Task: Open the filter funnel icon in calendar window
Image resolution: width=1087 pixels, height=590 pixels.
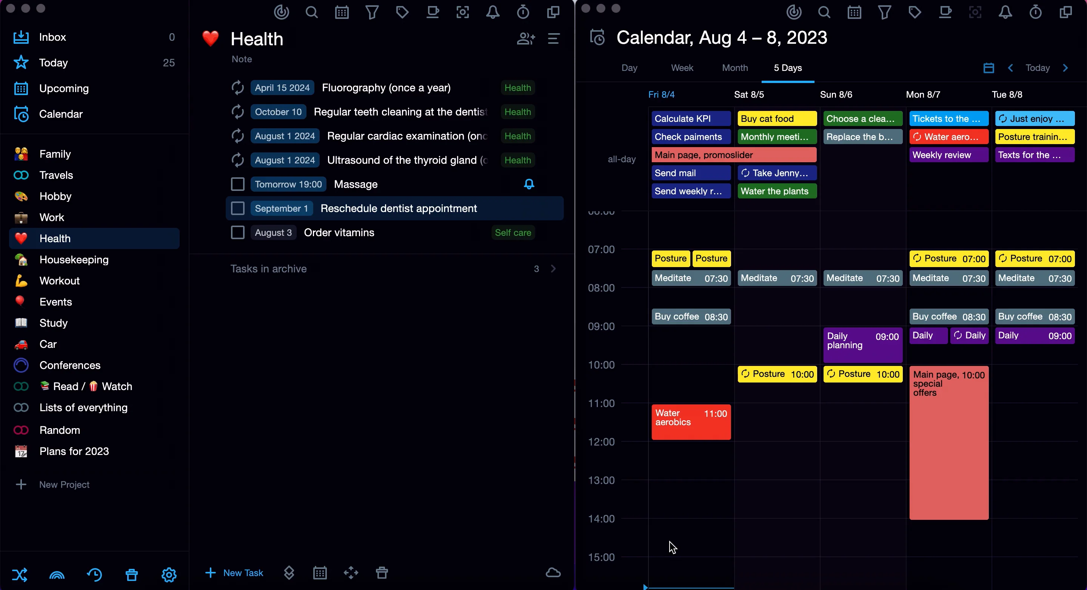Action: pyautogui.click(x=884, y=12)
